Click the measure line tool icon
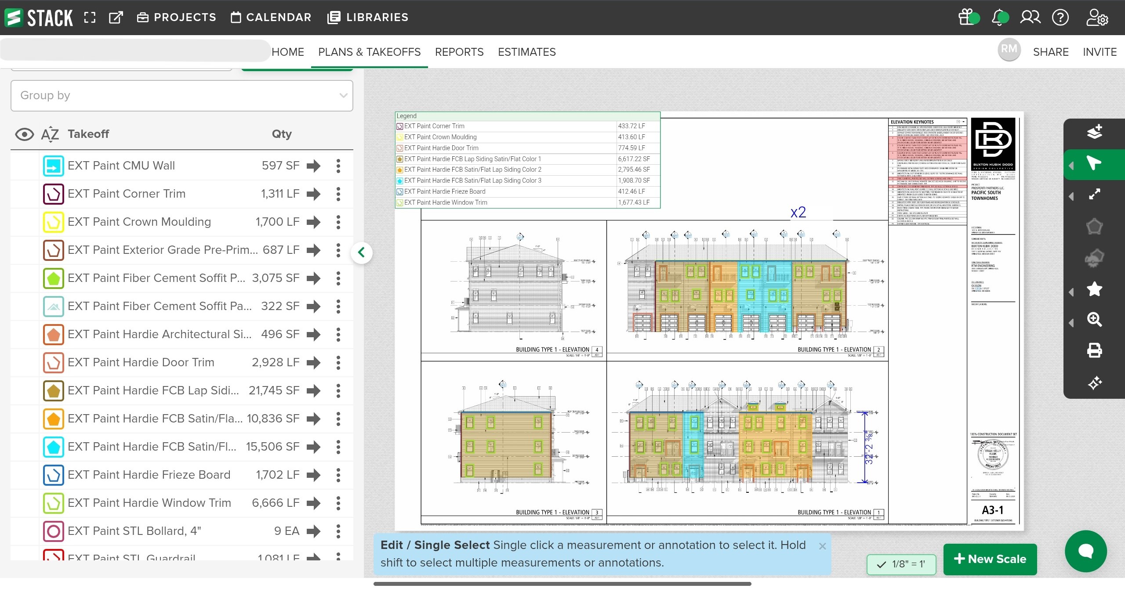 point(1094,195)
